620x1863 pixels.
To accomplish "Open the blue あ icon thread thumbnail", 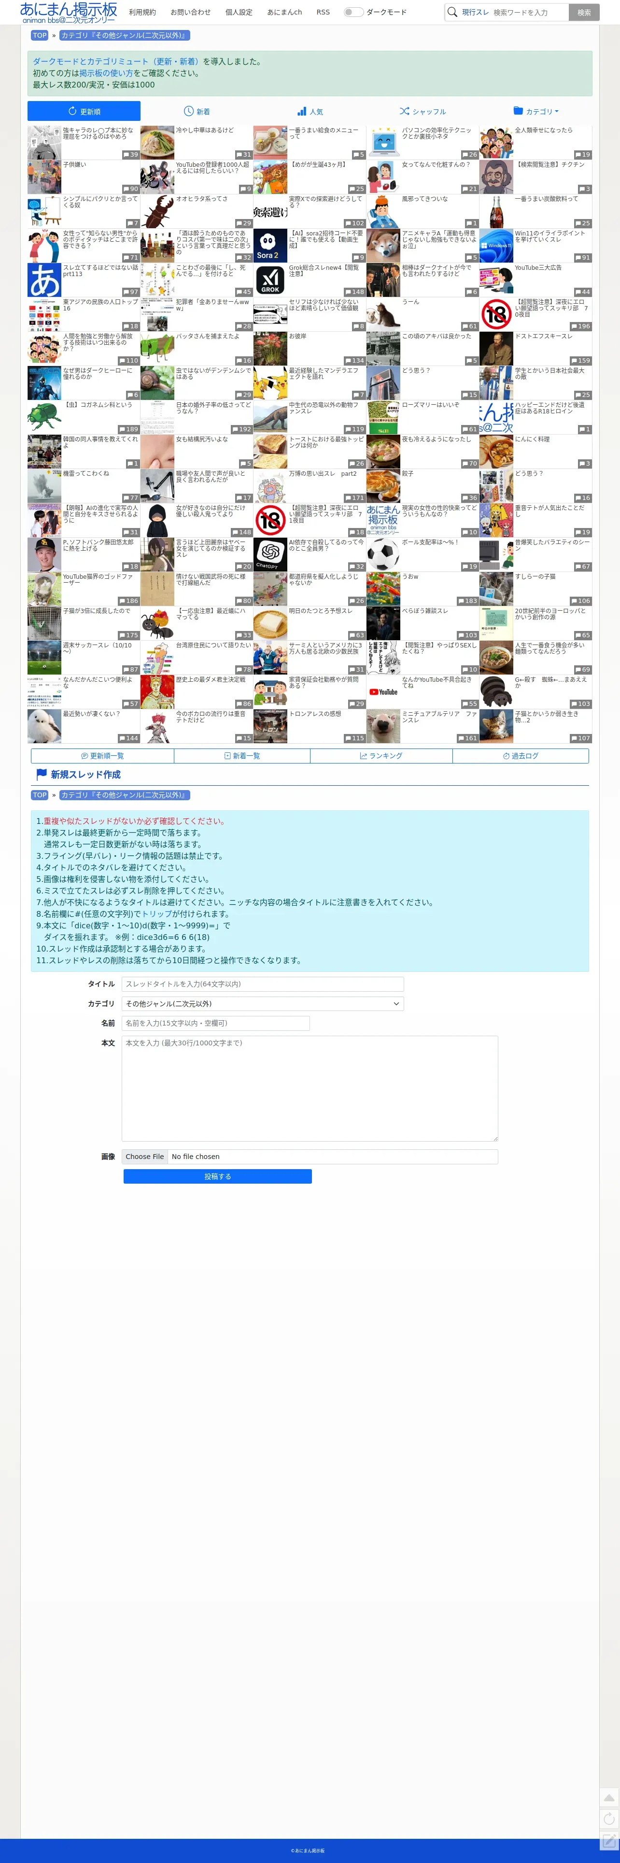I will click(44, 280).
